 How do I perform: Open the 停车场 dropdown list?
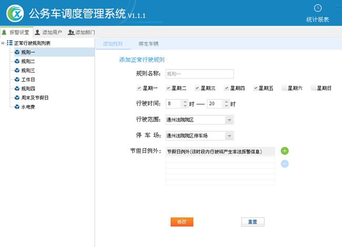coord(229,136)
